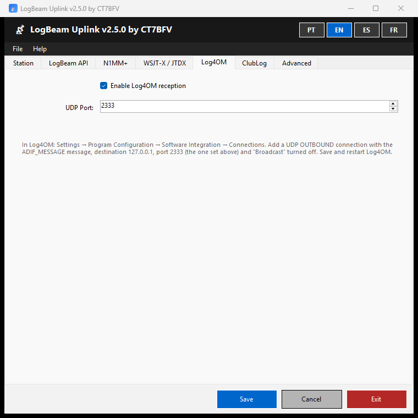This screenshot has width=418, height=418.
Task: Maximize the LogBeam Uplink window
Action: point(375,9)
